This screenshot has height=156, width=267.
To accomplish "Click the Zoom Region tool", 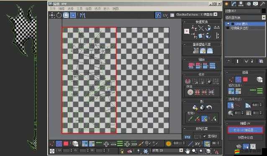I will 201,151.
